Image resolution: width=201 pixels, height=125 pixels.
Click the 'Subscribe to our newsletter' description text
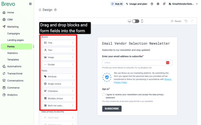pyautogui.click(x=126, y=50)
